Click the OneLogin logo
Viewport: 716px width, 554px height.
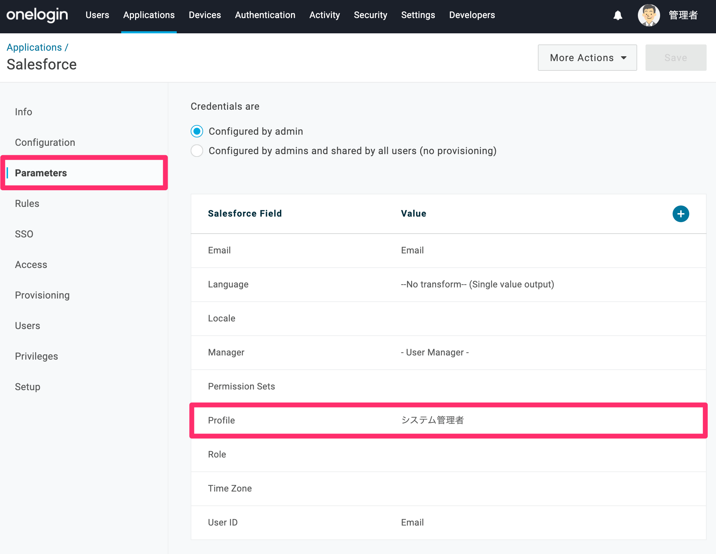(37, 15)
